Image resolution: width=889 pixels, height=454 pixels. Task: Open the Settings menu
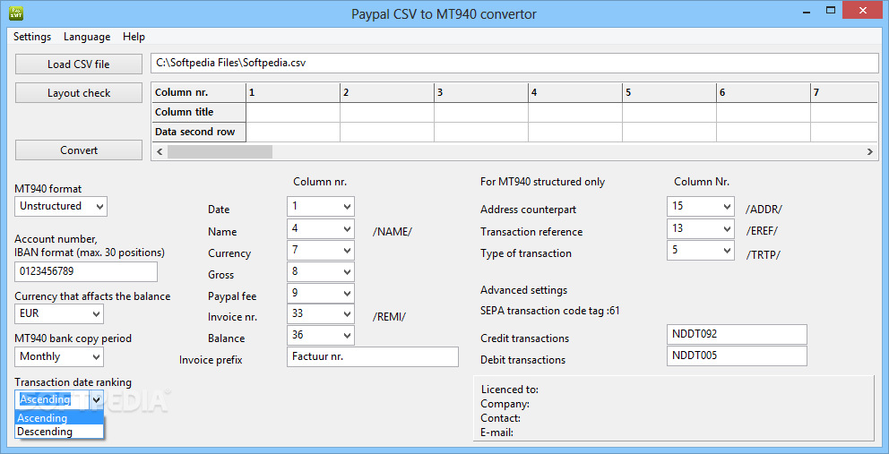[x=32, y=37]
